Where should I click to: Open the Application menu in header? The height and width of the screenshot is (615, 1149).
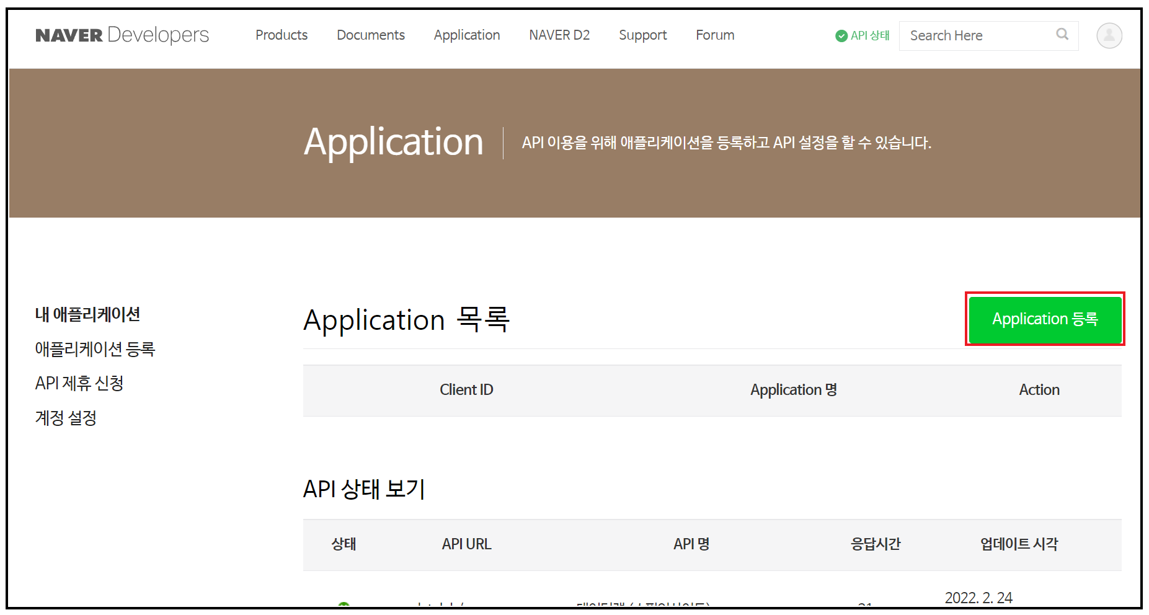467,35
